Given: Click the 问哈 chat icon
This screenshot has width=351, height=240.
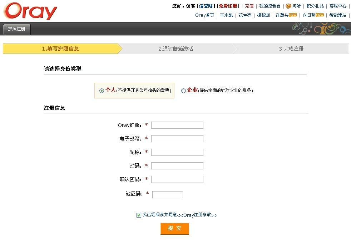Looking at the screenshot, I should click(x=288, y=6).
